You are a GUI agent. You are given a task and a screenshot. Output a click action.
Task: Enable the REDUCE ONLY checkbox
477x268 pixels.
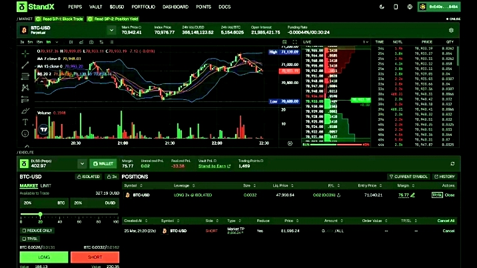click(x=24, y=231)
